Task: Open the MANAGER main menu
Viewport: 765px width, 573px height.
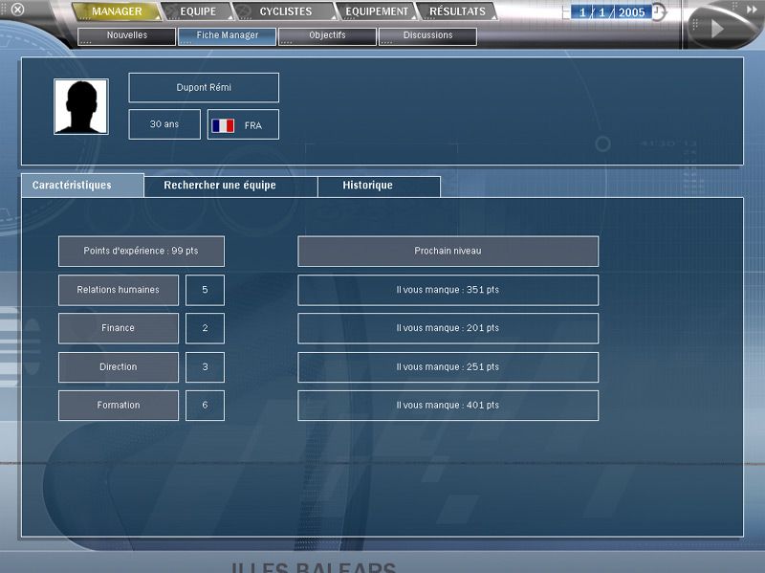Action: click(x=117, y=11)
